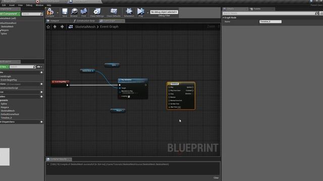Image resolution: width=323 pixels, height=181 pixels.
Task: Click the Play Animation node's execution input pin
Action: pos(120,85)
